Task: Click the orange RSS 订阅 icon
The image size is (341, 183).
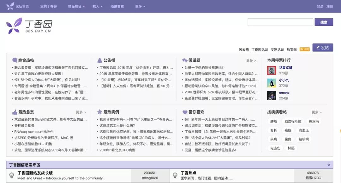Action: click(x=304, y=49)
